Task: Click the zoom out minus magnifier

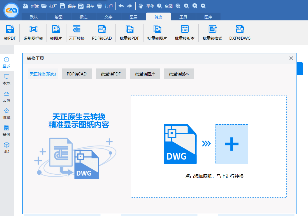Action: pos(203,6)
